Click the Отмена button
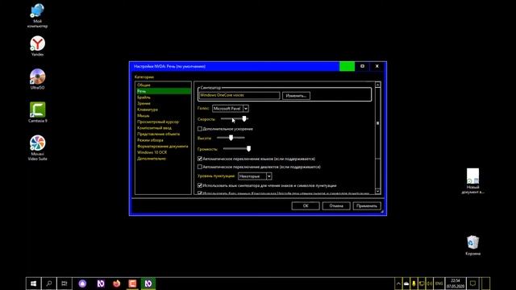This screenshot has height=290, width=516. click(x=336, y=206)
